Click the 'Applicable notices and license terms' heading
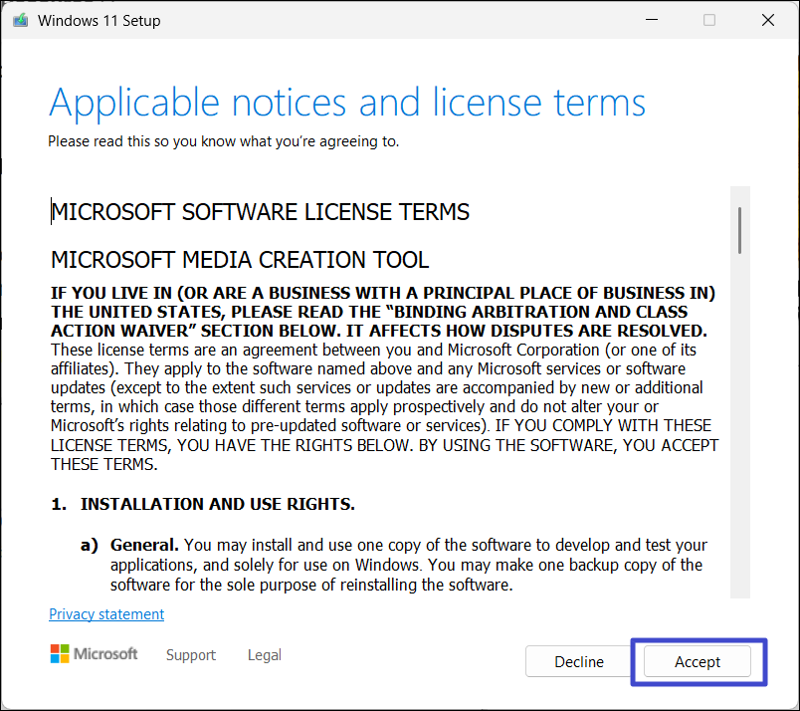 [x=347, y=103]
